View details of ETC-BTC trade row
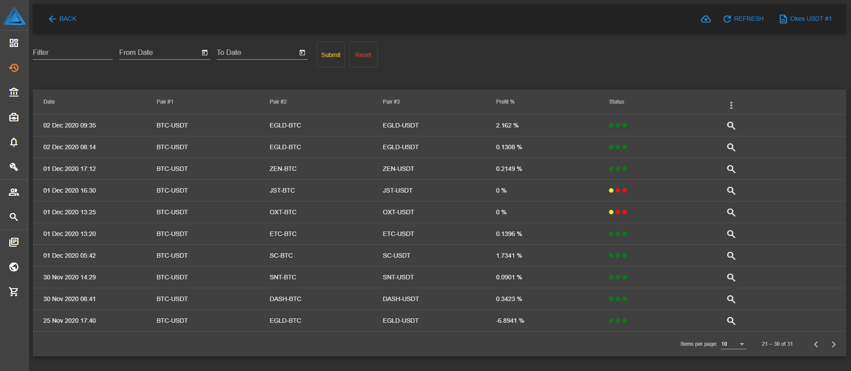Screen dimensions: 851x371 point(731,234)
